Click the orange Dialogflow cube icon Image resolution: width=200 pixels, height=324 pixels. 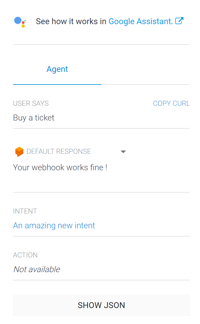(19, 152)
